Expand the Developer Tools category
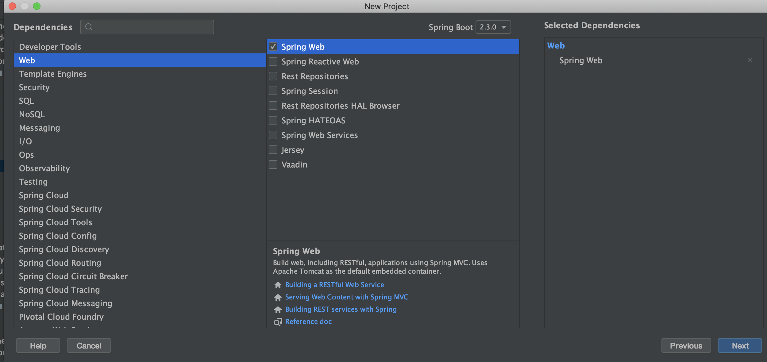The height and width of the screenshot is (362, 767). pyautogui.click(x=50, y=46)
